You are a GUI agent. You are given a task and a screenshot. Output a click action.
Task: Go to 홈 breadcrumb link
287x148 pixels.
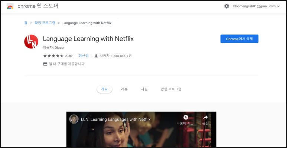[26, 23]
